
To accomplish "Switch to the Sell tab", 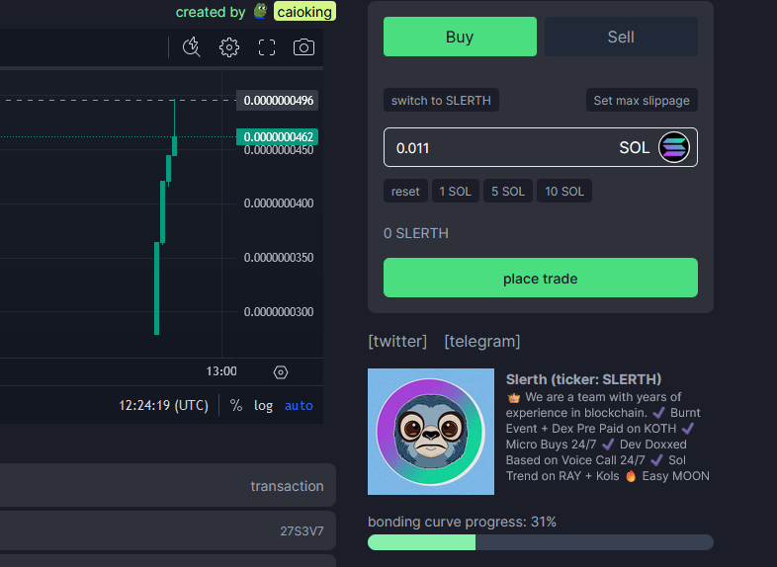I will click(621, 37).
